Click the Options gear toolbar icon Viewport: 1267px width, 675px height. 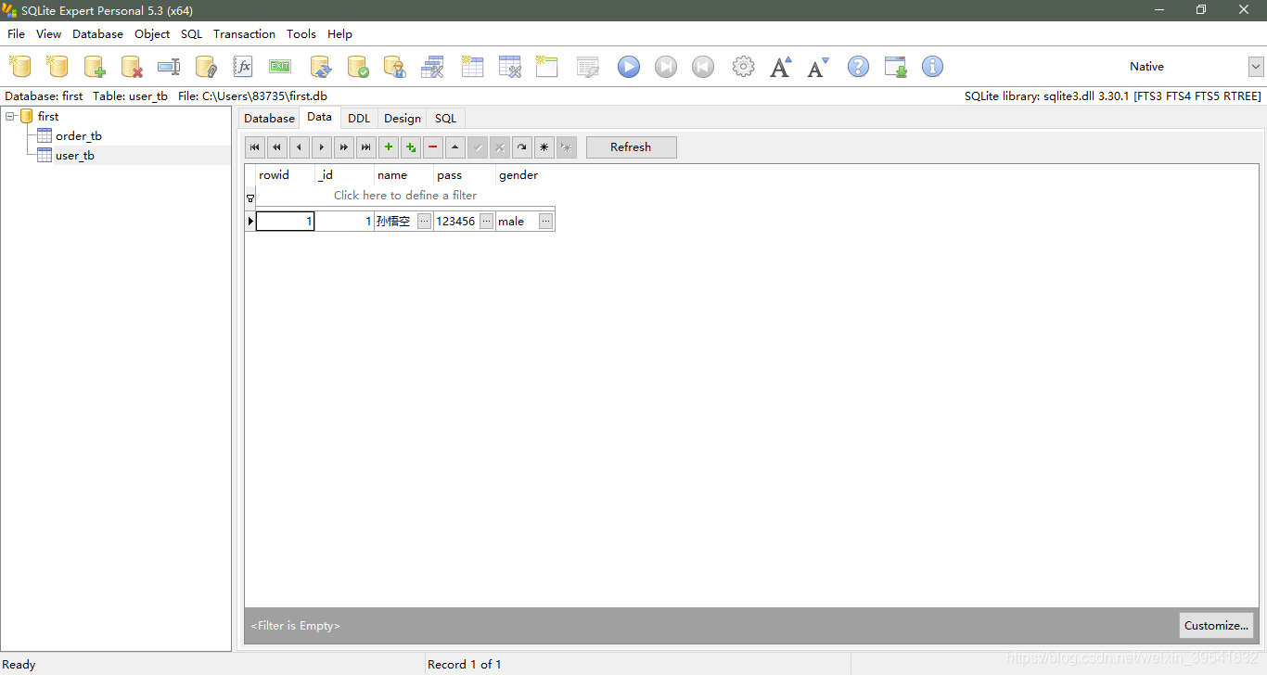coord(744,67)
